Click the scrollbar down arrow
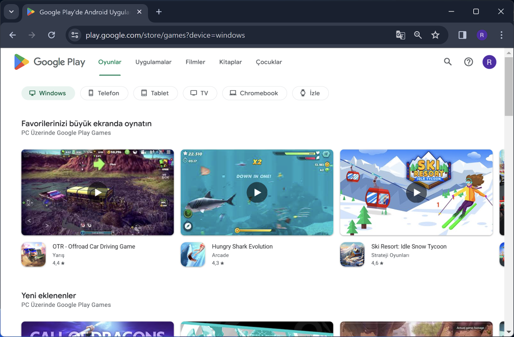Viewport: 514px width, 337px height. [509, 332]
